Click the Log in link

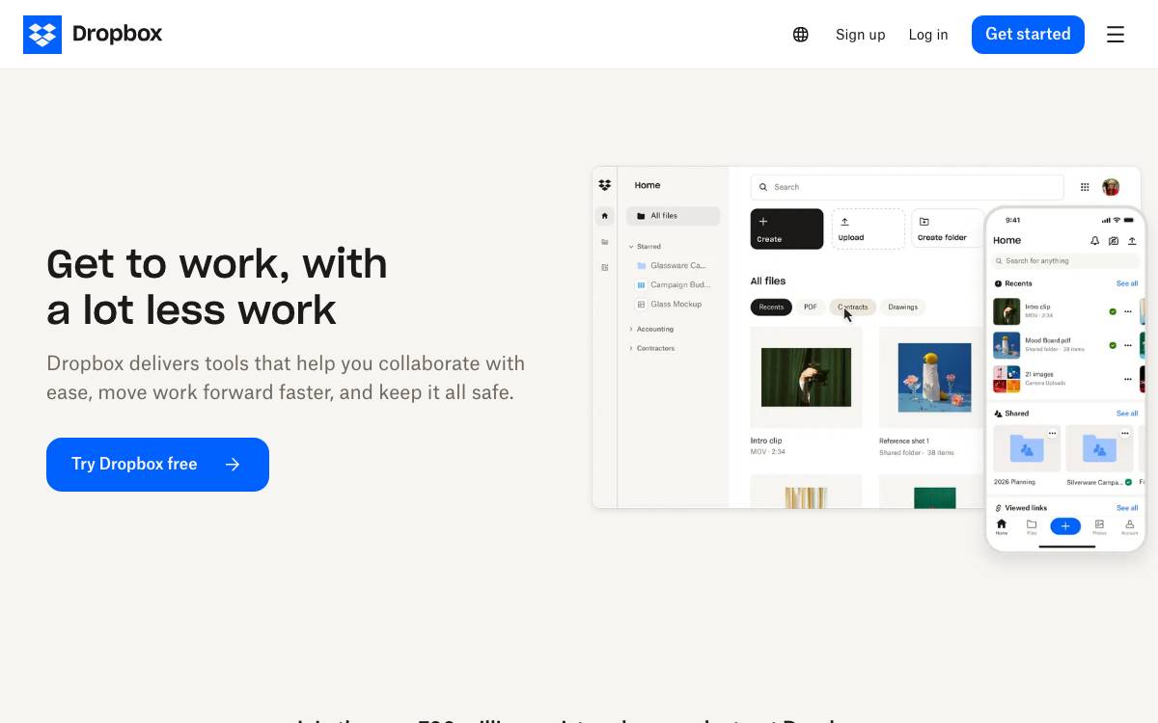[x=928, y=35]
